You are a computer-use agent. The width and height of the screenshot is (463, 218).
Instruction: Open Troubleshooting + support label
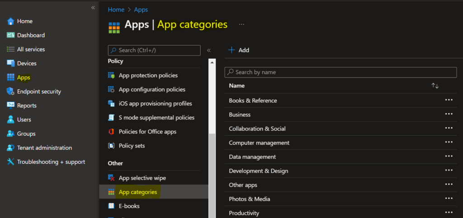[51, 162]
